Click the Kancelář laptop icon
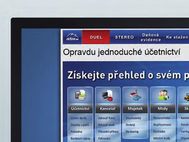Screen dimensions: 189x142 (x=108, y=95)
